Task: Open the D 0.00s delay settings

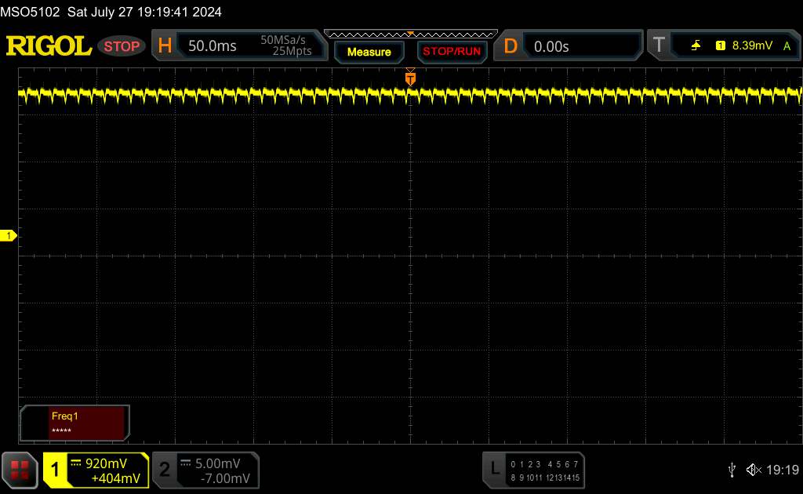Action: tap(568, 46)
